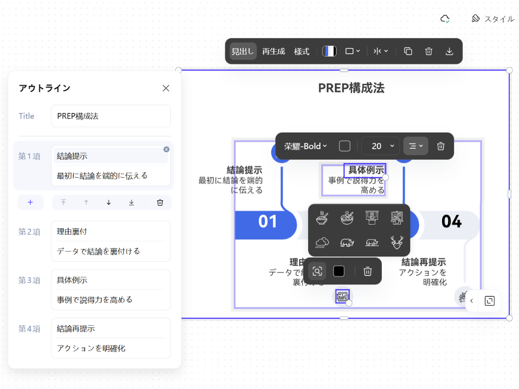Open the スタイル panel
This screenshot has width=519, height=389.
pyautogui.click(x=493, y=19)
